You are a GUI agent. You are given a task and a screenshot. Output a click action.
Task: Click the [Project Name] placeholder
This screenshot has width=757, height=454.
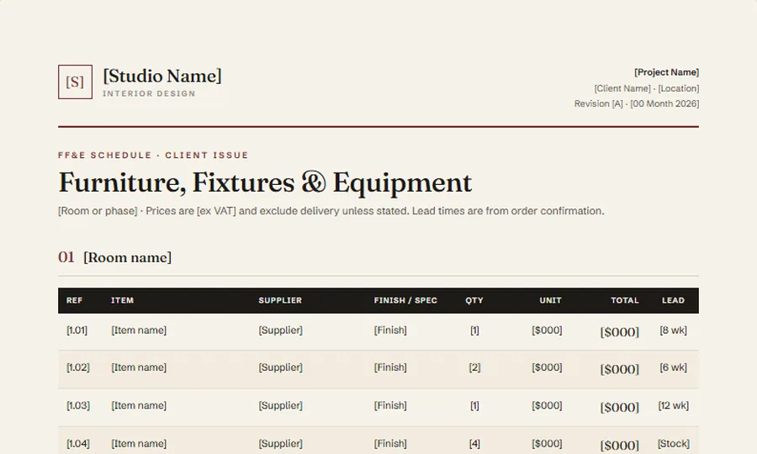pos(666,72)
